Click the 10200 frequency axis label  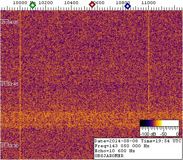pyautogui.click(x=45, y=2)
